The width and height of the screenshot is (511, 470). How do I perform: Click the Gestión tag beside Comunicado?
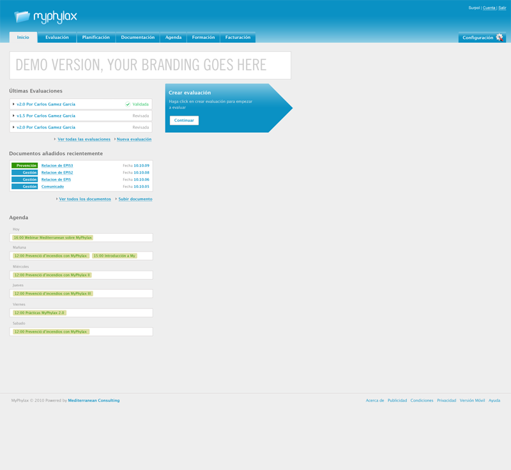24,186
